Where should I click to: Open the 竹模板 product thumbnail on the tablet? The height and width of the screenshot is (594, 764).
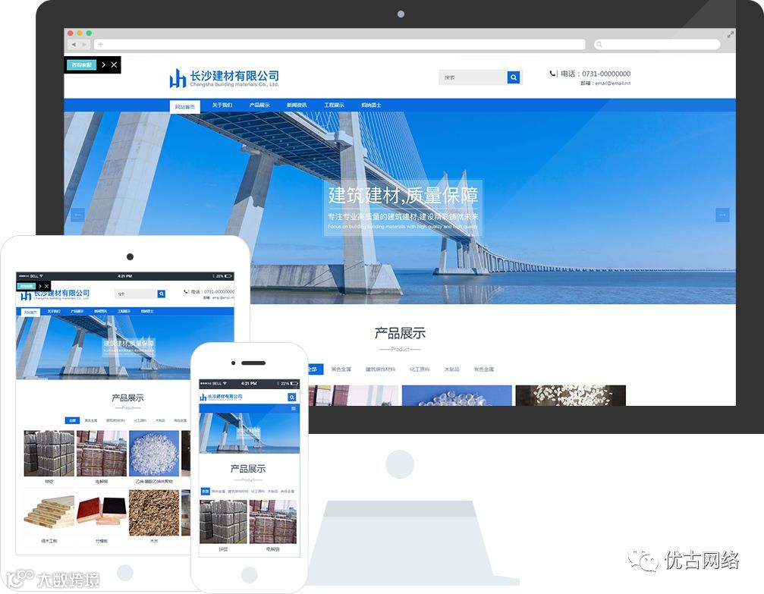click(x=102, y=513)
